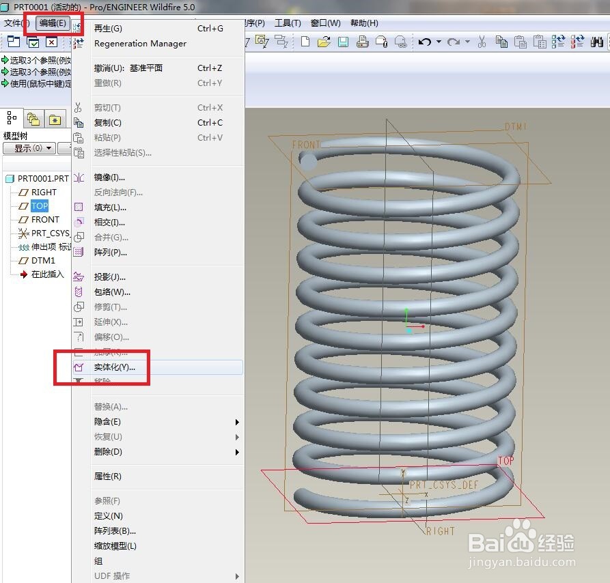610x583 pixels.
Task: Click the undo arrow icon
Action: pos(425,41)
